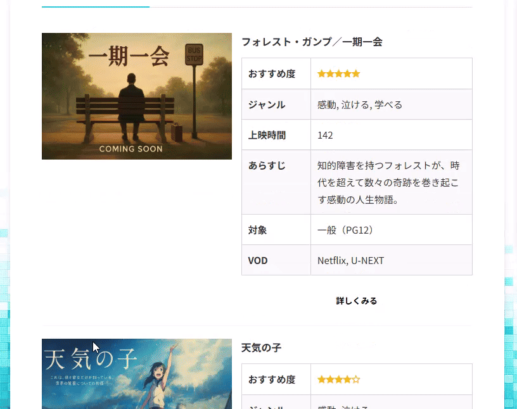Click the synopsis text beginning 知的障害を持つ
517x409 pixels.
point(388,182)
